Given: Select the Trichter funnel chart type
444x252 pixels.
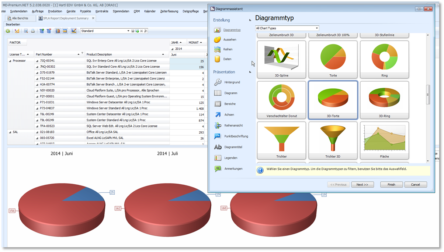Looking at the screenshot, I should click(x=281, y=141).
